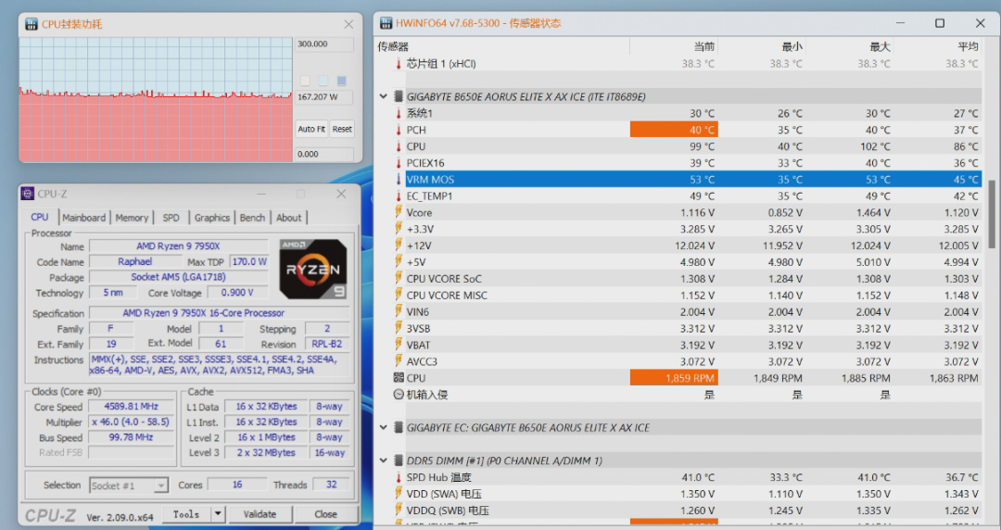Click the 167.207 W power reading
The image size is (1001, 530).
(324, 97)
